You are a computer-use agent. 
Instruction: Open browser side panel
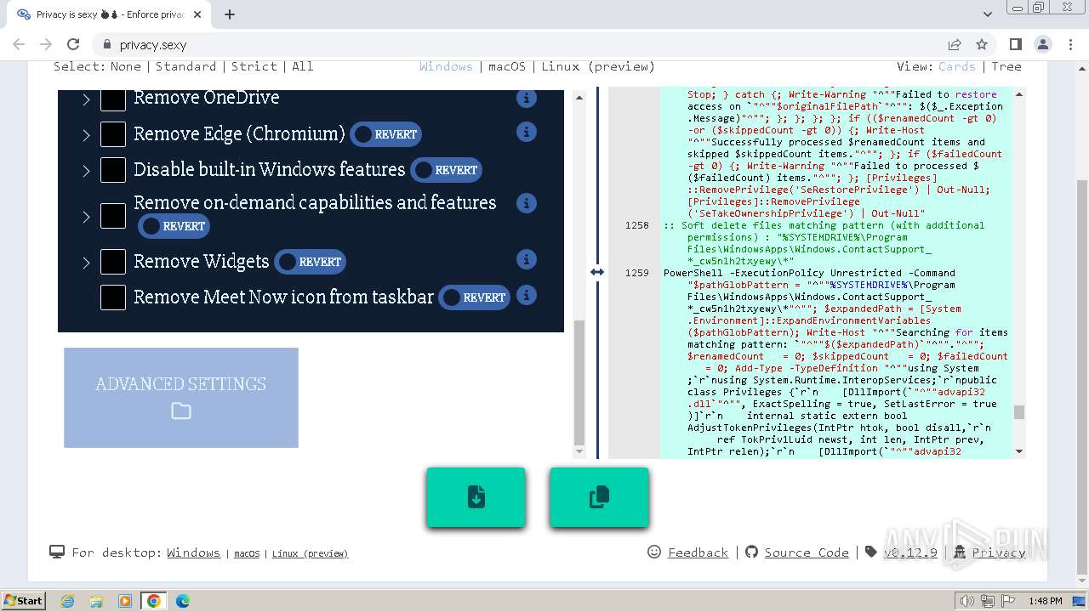1015,44
